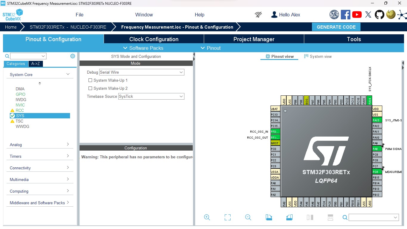Image resolution: width=407 pixels, height=229 pixels.
Task: Click Hello Alex account link
Action: (x=290, y=15)
